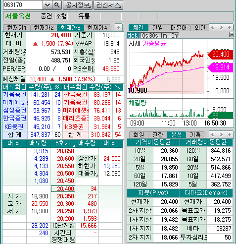Click the green 86 volume marker
This screenshot has height=244, width=236.
click(x=220, y=116)
